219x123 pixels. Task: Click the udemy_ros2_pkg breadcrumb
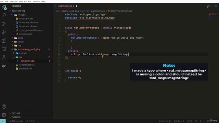(x=70, y=11)
